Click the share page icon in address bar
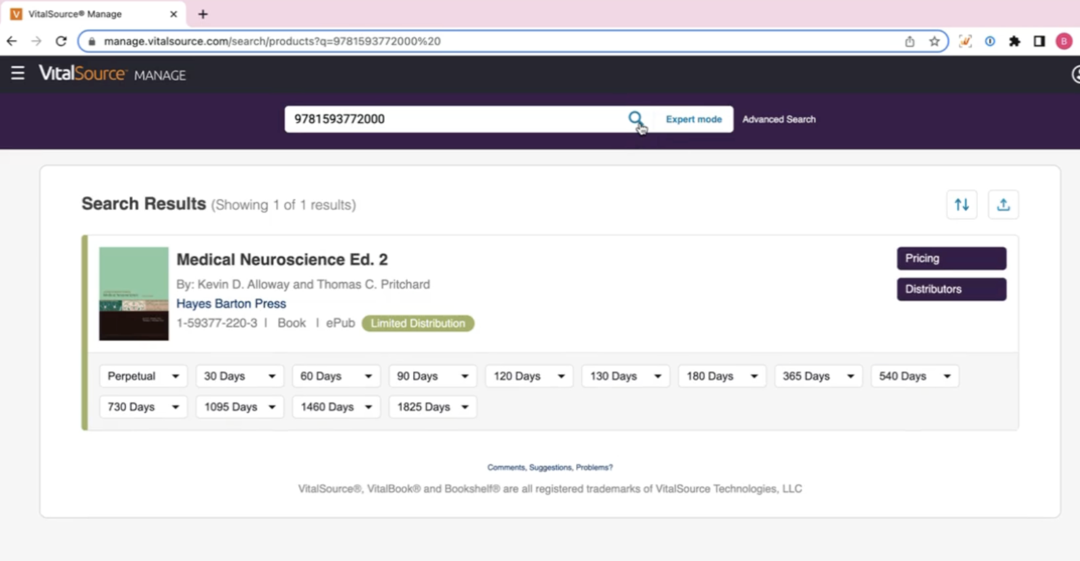 tap(910, 41)
